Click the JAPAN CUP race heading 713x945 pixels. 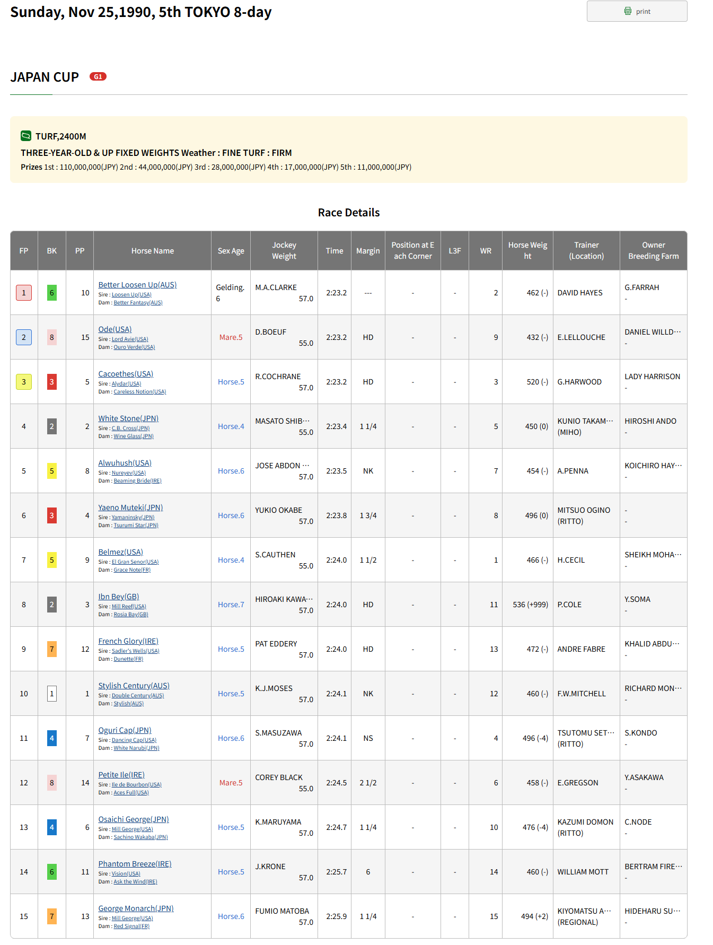45,77
